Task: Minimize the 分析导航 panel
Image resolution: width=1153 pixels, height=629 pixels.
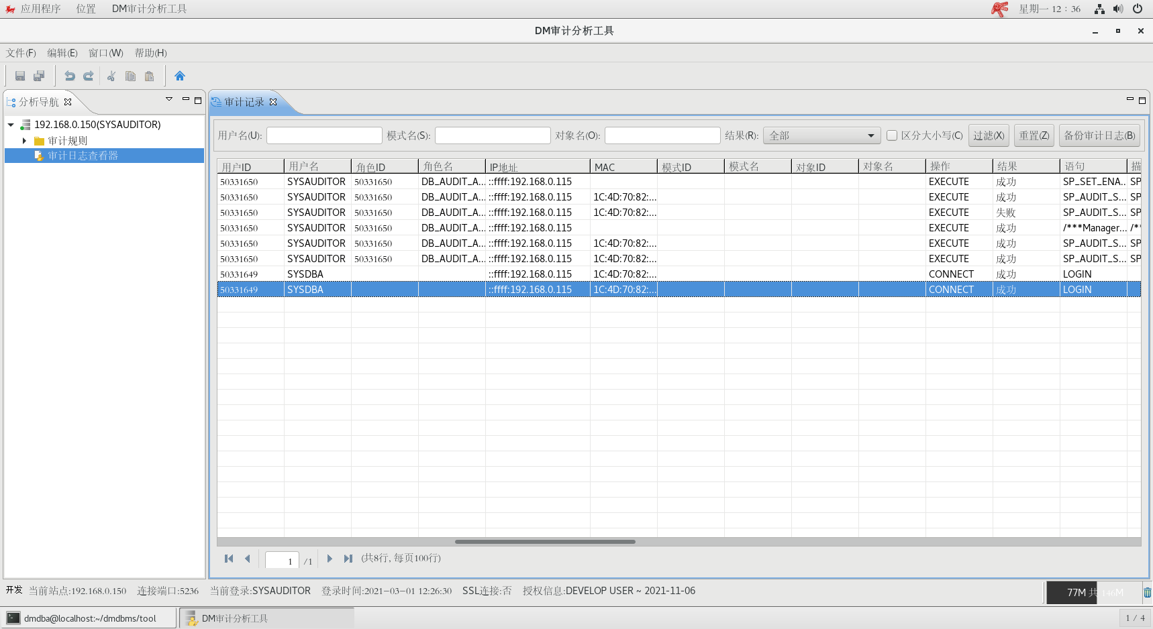Action: pos(186,99)
